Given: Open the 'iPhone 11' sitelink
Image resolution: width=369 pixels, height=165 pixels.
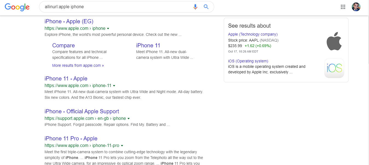Looking at the screenshot, I should 148,45.
